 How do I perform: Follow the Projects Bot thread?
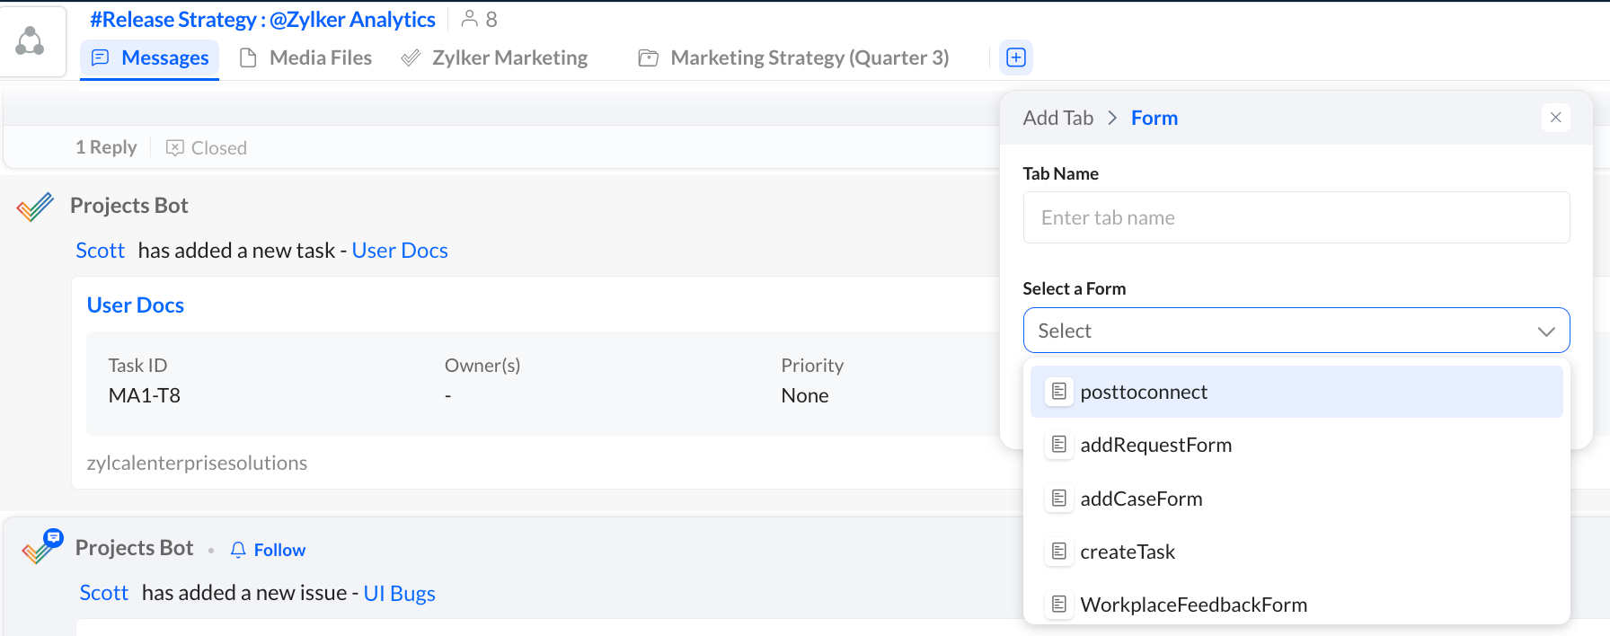279,550
